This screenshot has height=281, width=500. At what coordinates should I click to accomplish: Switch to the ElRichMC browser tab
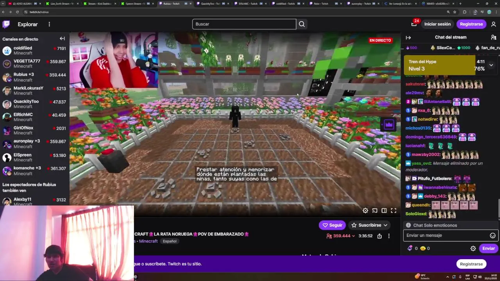coord(250,4)
